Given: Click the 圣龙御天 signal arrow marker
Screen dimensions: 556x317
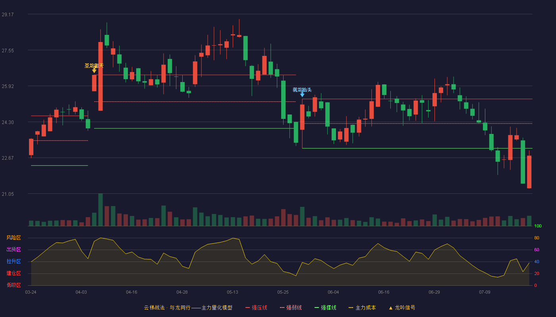Looking at the screenshot, I should [x=94, y=71].
